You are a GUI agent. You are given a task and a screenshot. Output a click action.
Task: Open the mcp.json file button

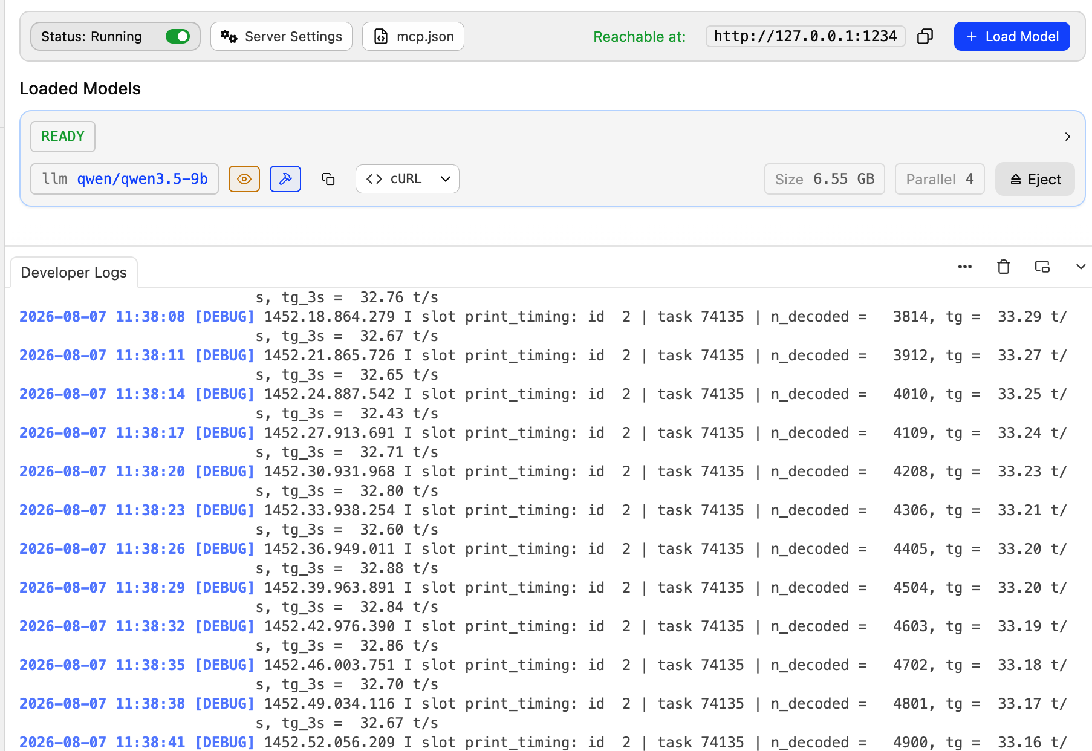pos(413,36)
